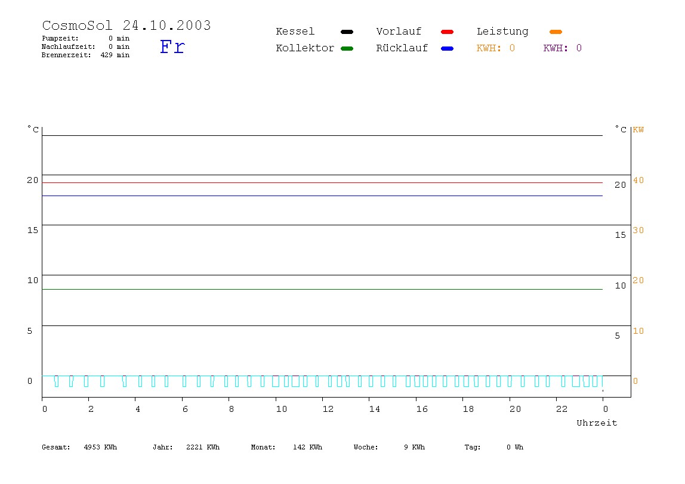
Task: Click the 'Woche: 9 KWh' value
Action: [x=389, y=447]
